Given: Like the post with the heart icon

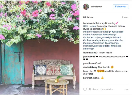Looking at the screenshot, I should [85, 89].
